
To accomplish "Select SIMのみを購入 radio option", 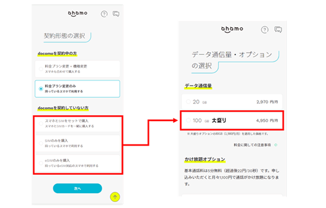I will click(x=77, y=143).
